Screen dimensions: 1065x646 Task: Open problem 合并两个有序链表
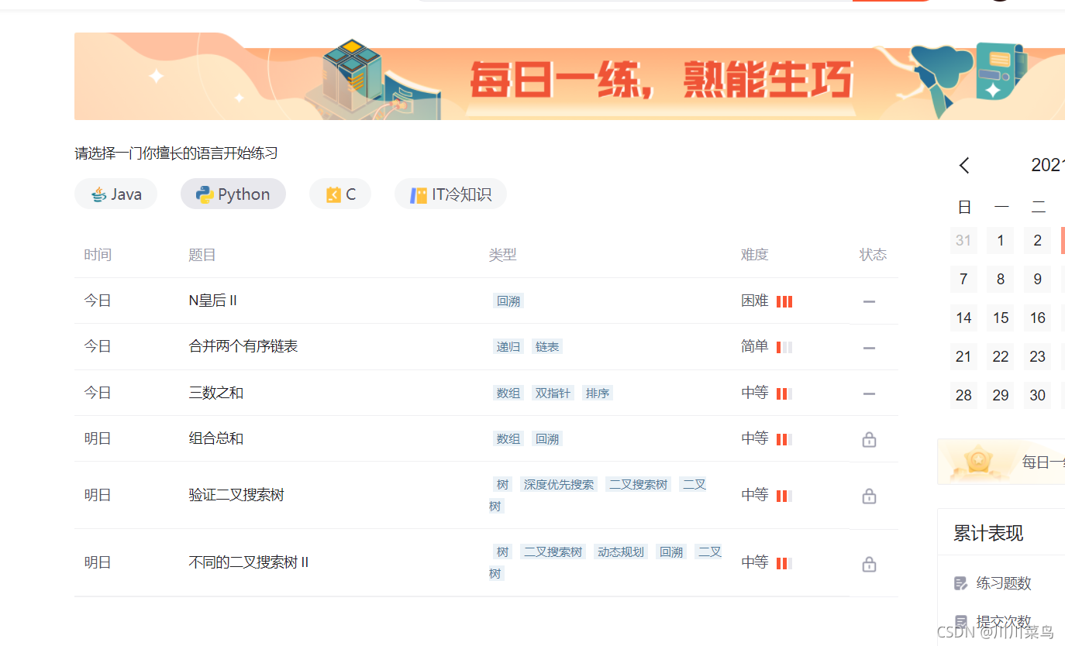tap(243, 346)
